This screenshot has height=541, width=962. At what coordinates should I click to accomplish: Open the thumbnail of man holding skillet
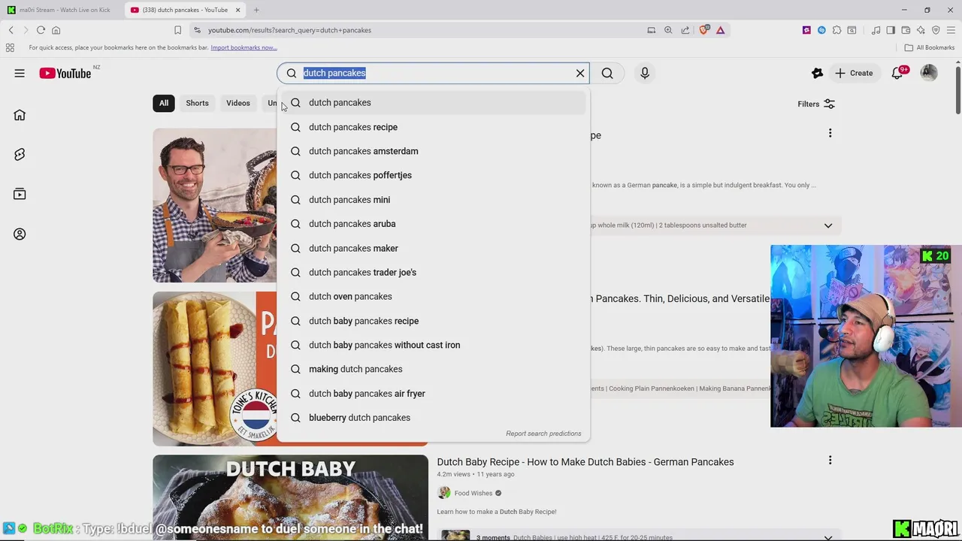click(x=215, y=205)
